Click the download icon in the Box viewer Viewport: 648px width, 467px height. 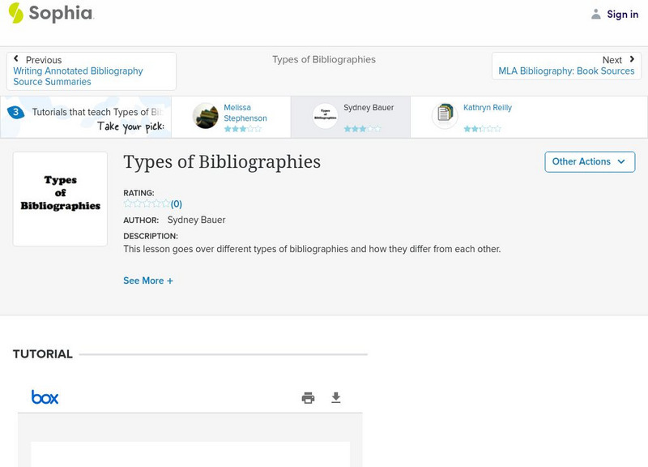point(335,397)
